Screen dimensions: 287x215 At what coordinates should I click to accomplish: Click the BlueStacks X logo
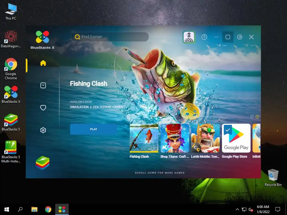click(x=43, y=40)
